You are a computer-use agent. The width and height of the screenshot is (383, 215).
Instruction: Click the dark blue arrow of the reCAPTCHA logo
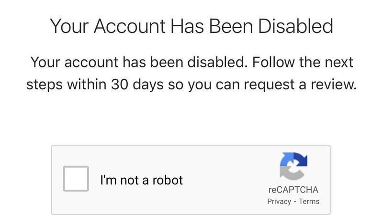point(301,160)
